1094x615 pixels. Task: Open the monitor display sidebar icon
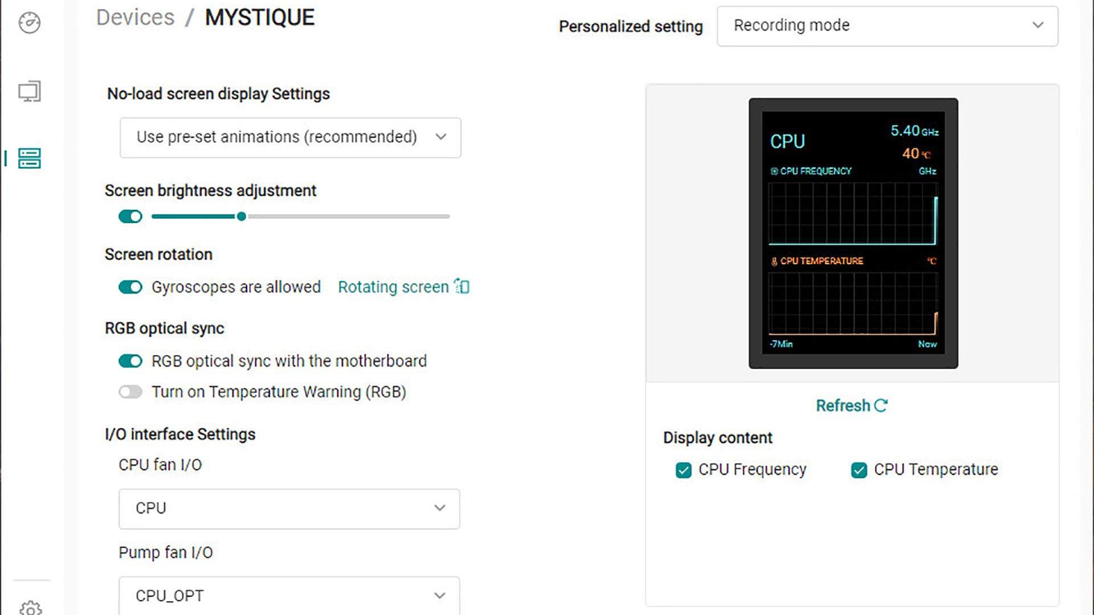pos(30,91)
